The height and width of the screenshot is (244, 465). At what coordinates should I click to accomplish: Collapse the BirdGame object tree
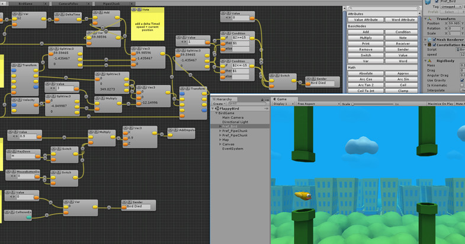point(216,113)
